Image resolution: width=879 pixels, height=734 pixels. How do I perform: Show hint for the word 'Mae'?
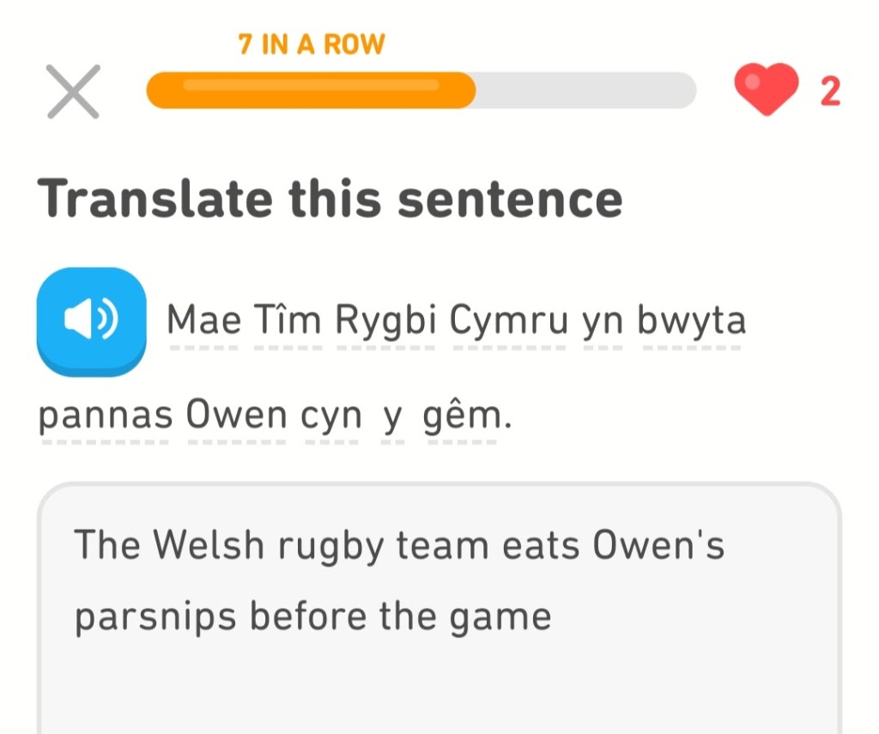pyautogui.click(x=203, y=321)
